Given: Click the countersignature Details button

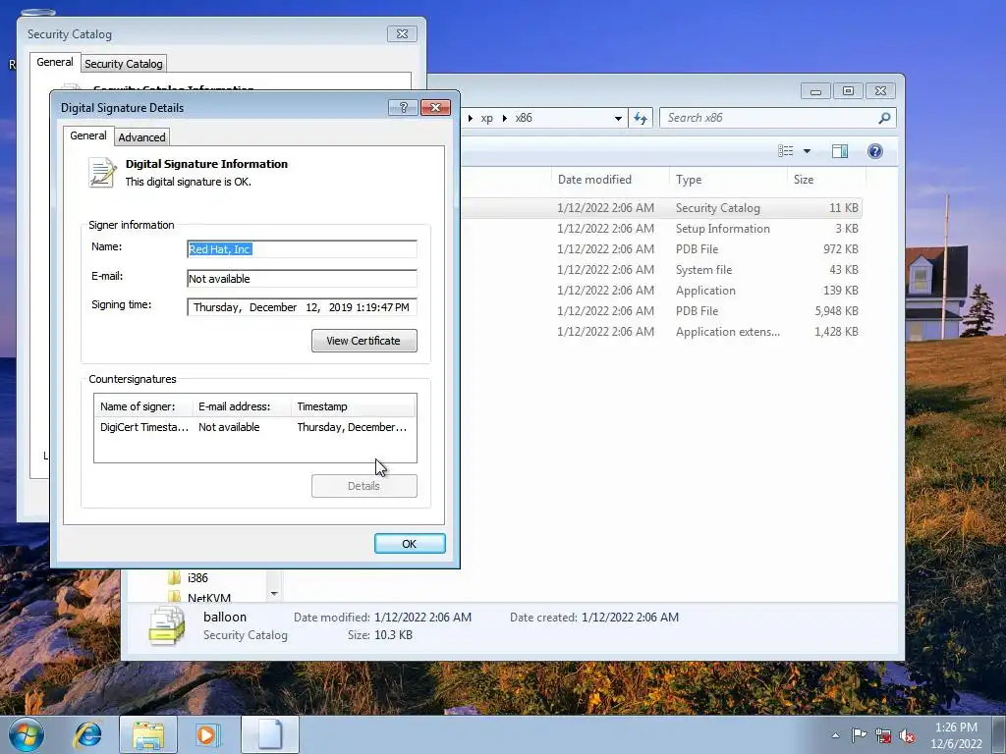Looking at the screenshot, I should tap(363, 486).
